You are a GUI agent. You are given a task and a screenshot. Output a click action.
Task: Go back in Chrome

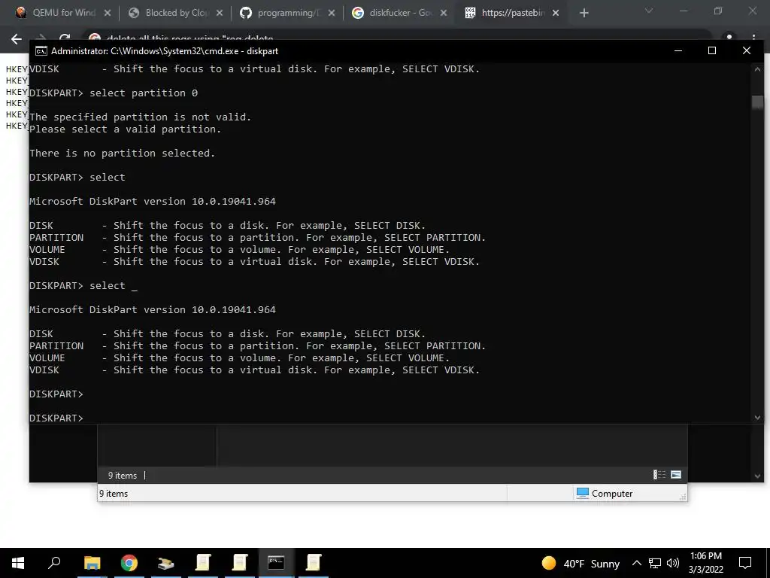click(17, 39)
